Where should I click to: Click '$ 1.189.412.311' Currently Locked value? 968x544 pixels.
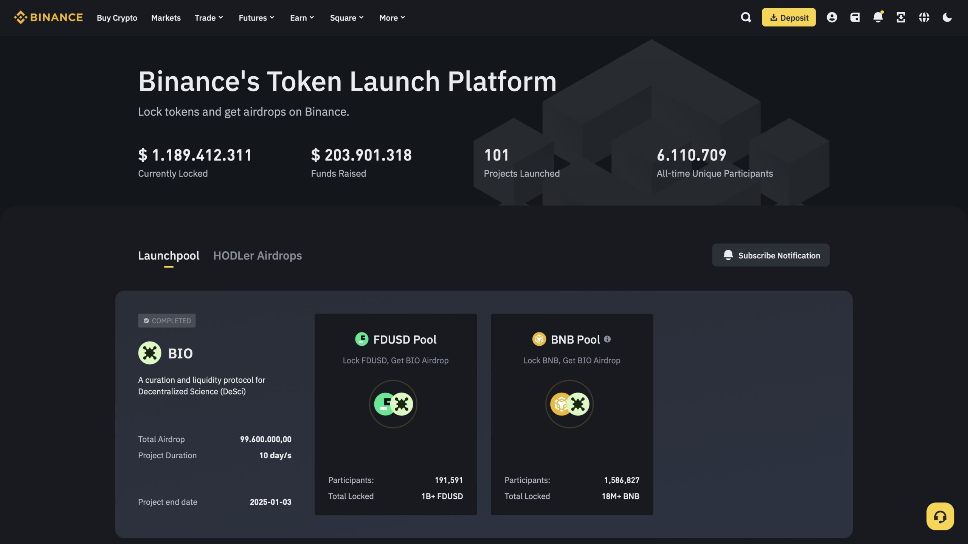(195, 155)
